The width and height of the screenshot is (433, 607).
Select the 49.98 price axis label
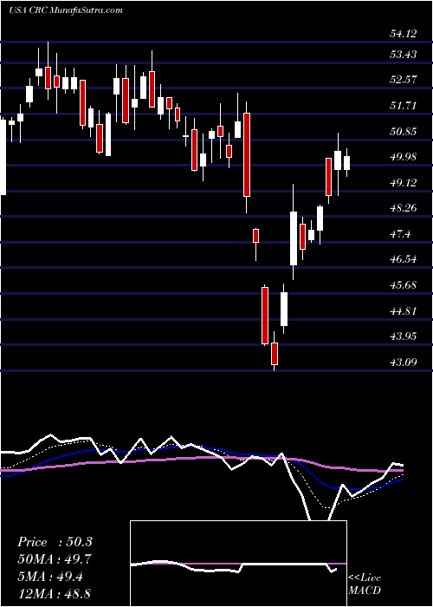click(404, 157)
